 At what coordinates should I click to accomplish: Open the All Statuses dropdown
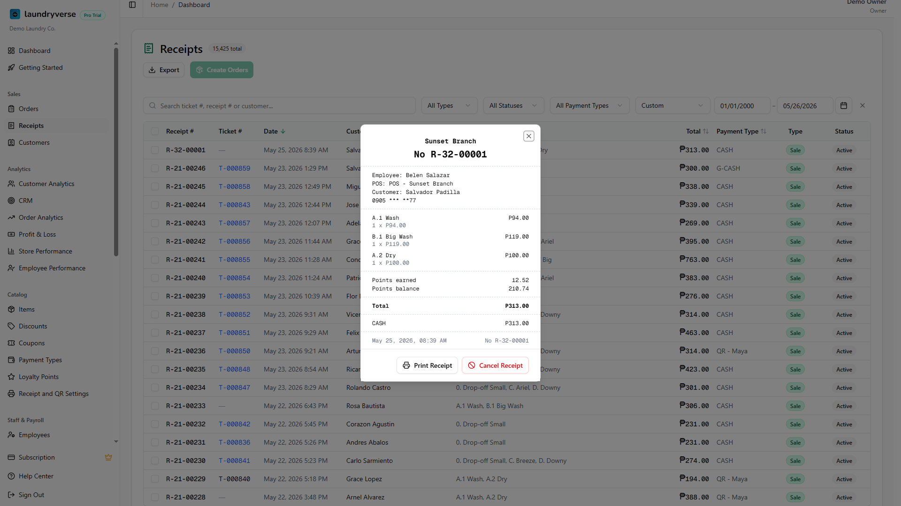tap(513, 105)
